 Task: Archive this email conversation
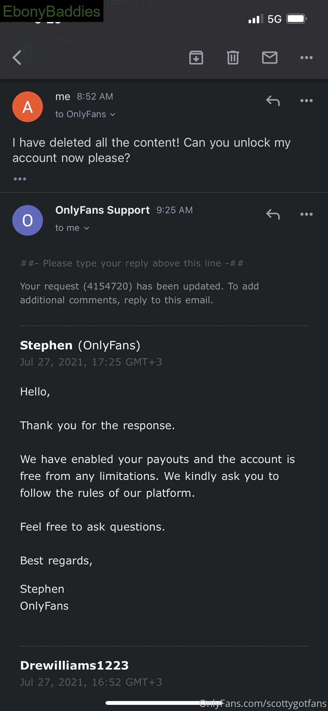[196, 58]
